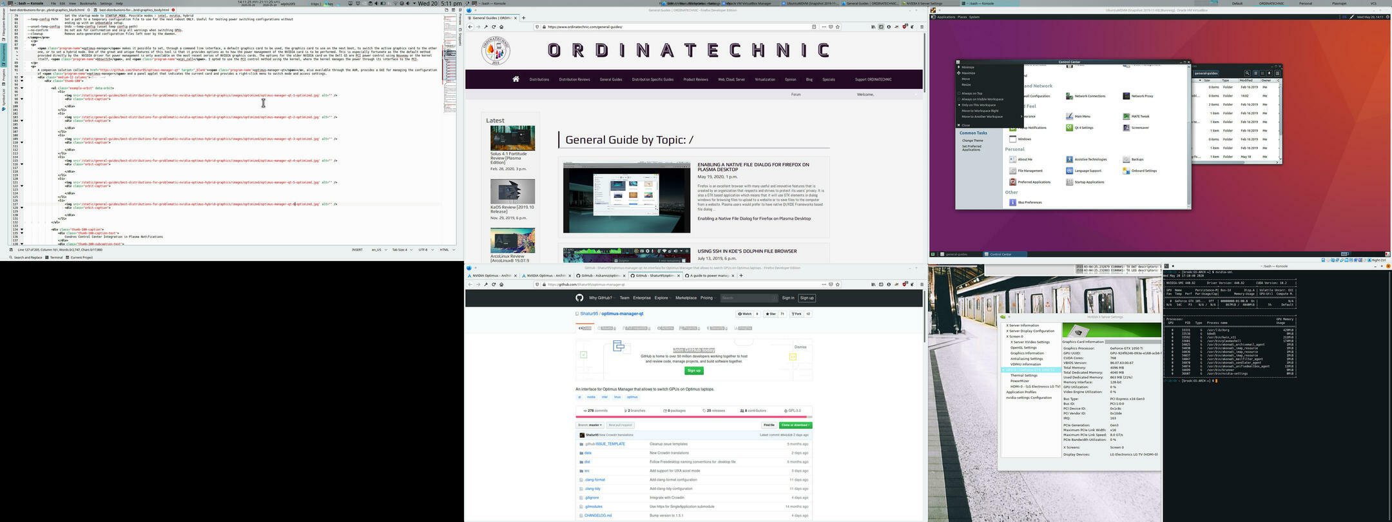
Task: Click the home icon in ORDINATECHNIC navigation bar
Action: (x=516, y=79)
